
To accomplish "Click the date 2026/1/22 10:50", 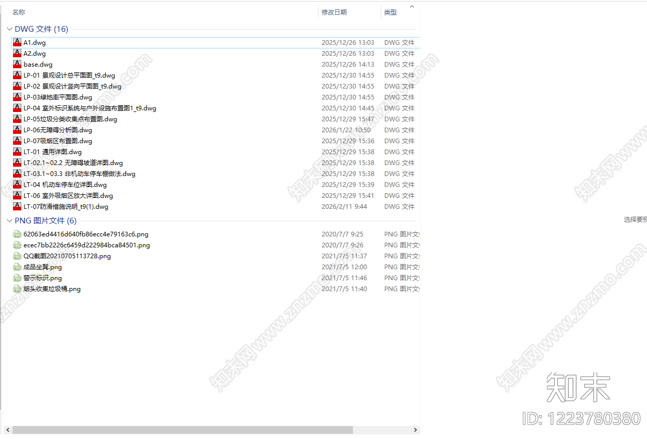I will coord(346,130).
